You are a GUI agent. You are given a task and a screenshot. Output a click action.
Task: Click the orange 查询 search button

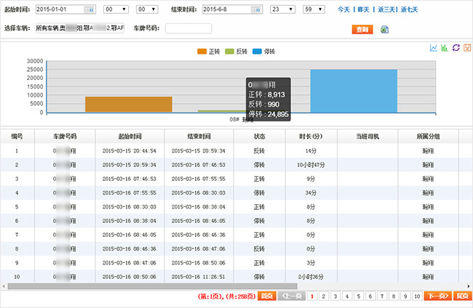tap(362, 30)
